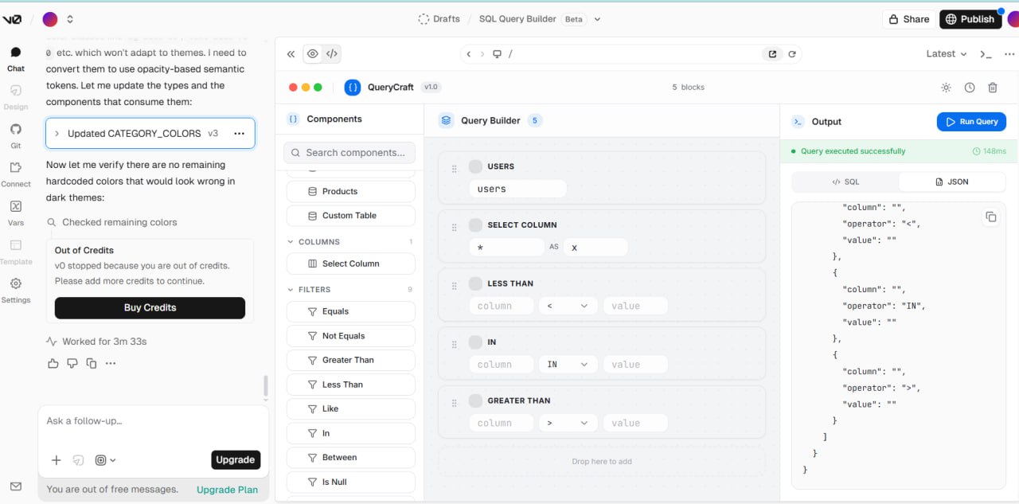
Task: Add the Equals filter component
Action: coord(350,311)
